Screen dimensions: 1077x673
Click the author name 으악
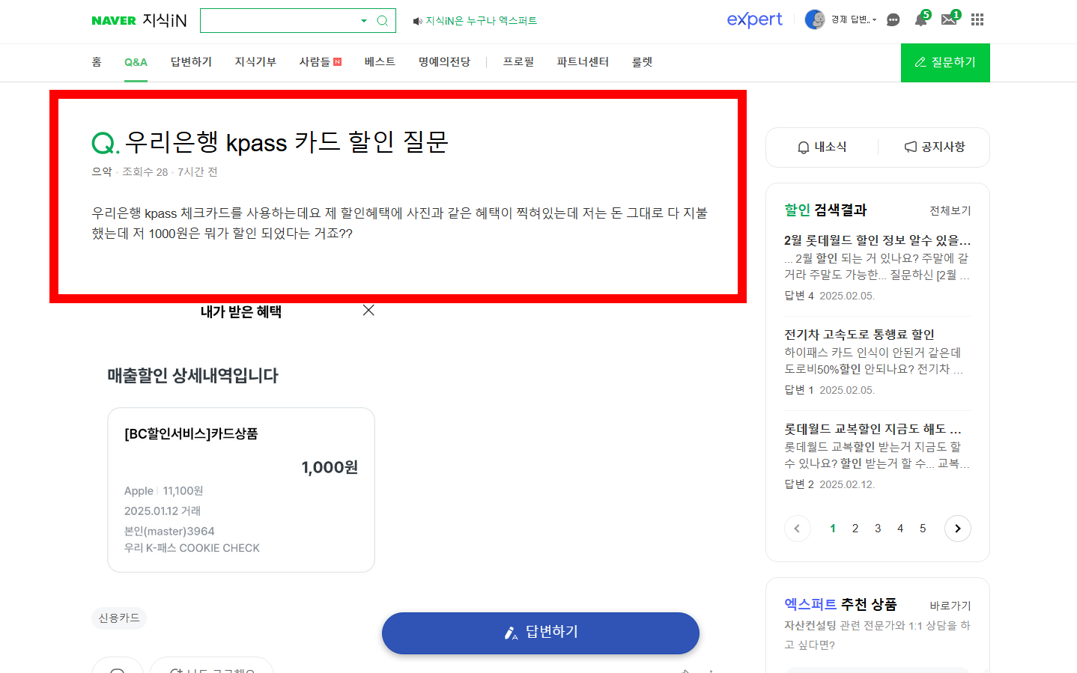pos(102,171)
